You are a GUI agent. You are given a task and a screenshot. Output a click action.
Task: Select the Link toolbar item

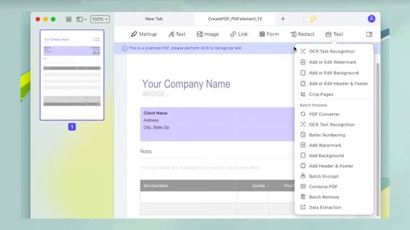coord(239,34)
